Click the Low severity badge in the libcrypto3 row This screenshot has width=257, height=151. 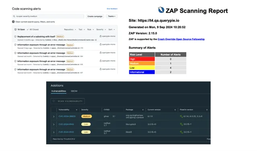pos(86,124)
